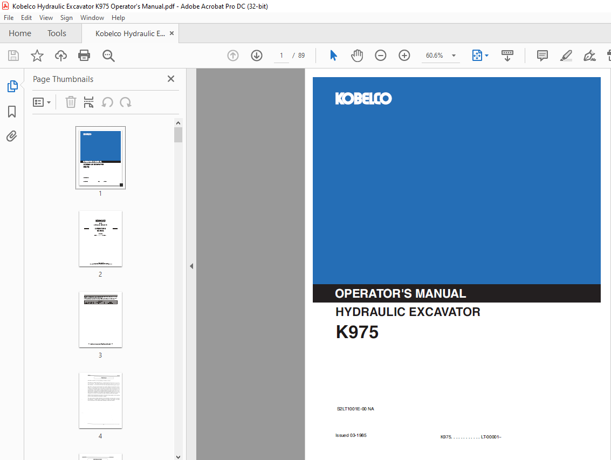Switch to the Tools tab
Image resolution: width=611 pixels, height=460 pixels.
click(x=57, y=33)
